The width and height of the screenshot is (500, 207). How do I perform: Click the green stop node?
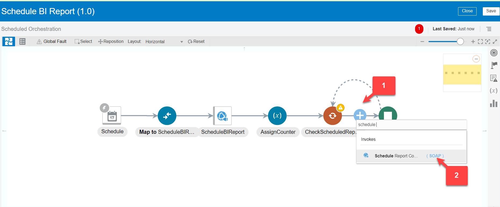point(388,114)
